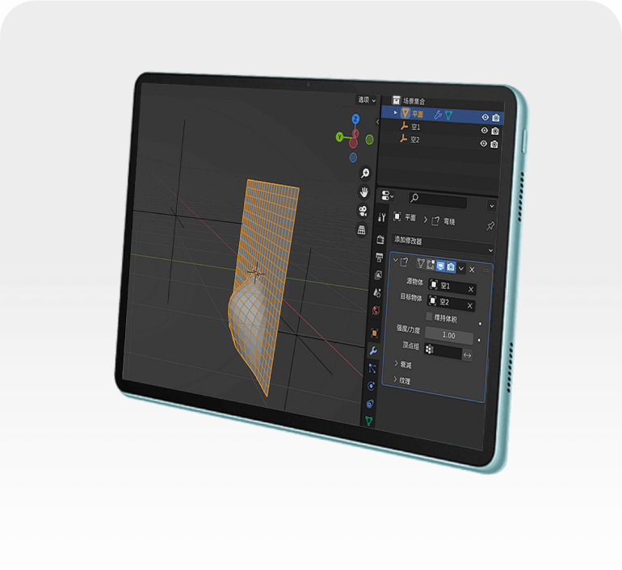Remove the warp modifier with X
The width and height of the screenshot is (622, 570).
click(472, 270)
